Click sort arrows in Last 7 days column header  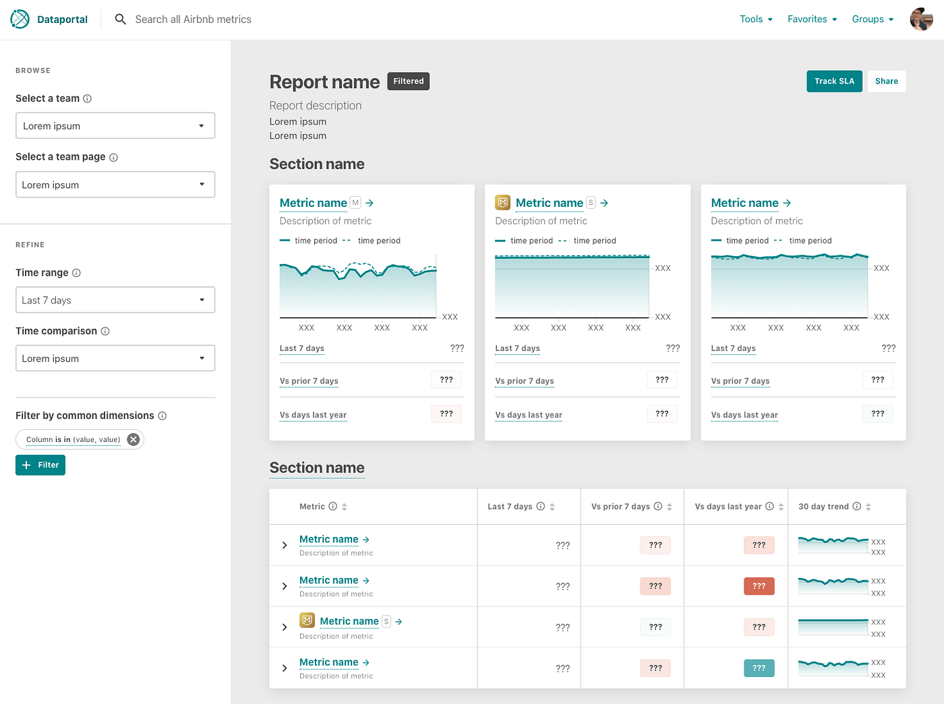point(552,507)
